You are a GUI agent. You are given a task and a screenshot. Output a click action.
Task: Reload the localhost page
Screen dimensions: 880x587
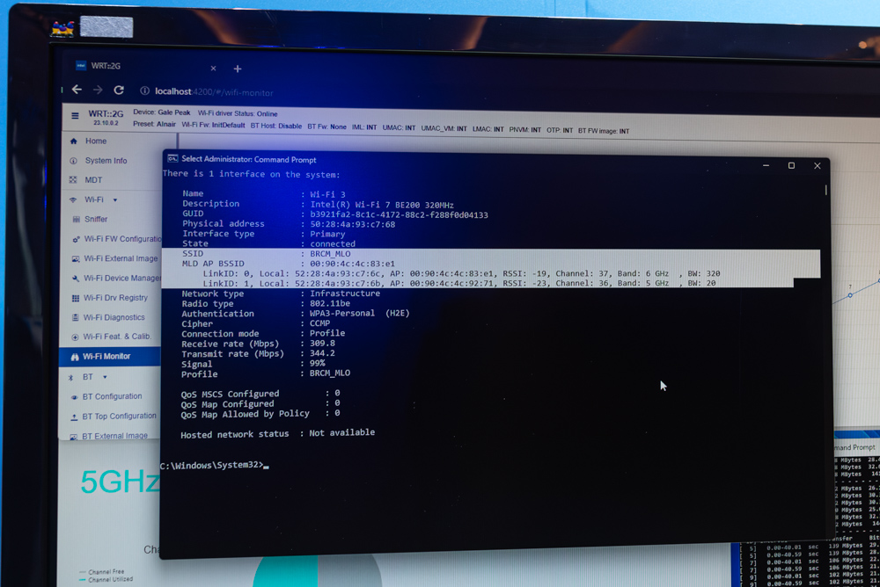tap(119, 90)
